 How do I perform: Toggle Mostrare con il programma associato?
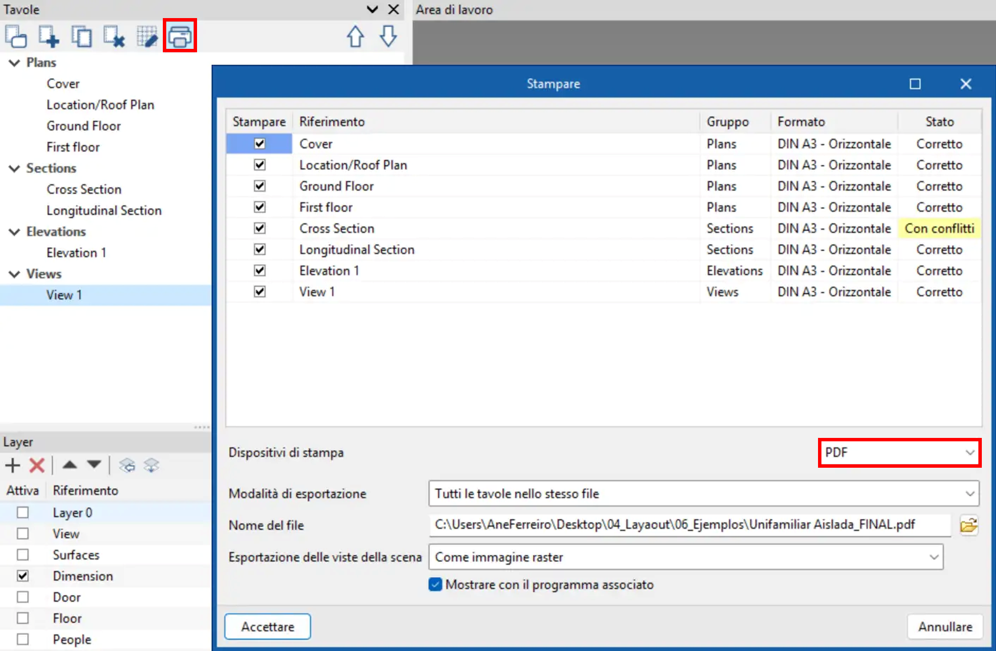[x=435, y=585]
